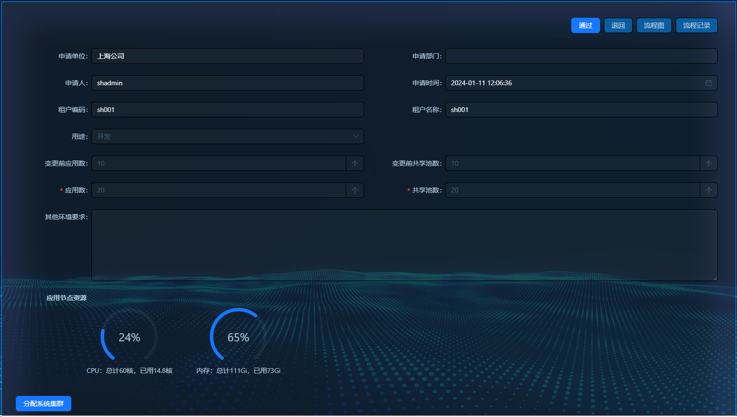The image size is (737, 417).
Task: Click the 申请单位 label
Action: click(x=73, y=56)
